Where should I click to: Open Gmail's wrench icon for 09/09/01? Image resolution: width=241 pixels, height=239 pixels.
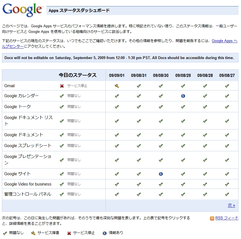[117, 86]
